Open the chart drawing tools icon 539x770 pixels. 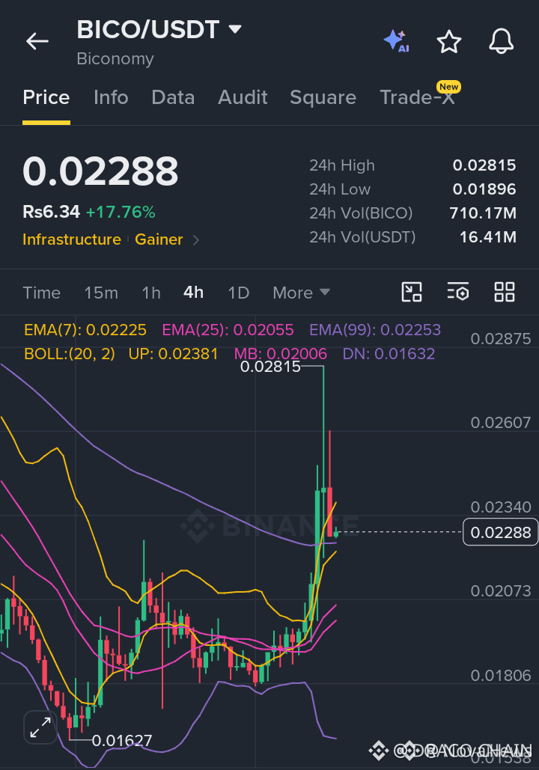412,292
